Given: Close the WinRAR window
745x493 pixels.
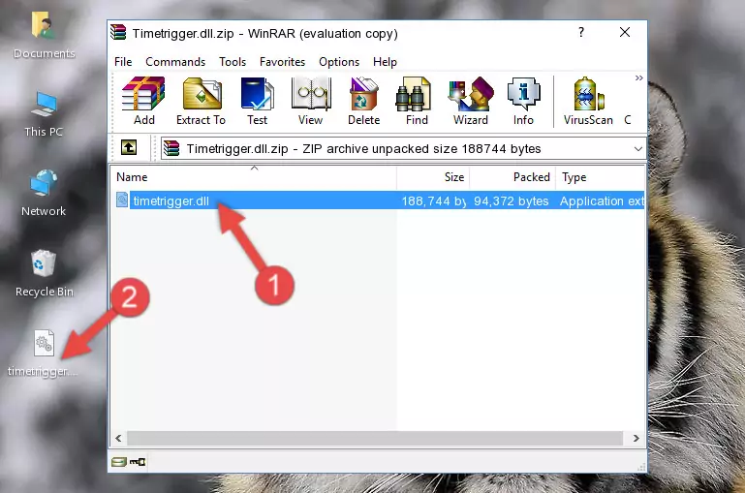Looking at the screenshot, I should coord(625,32).
